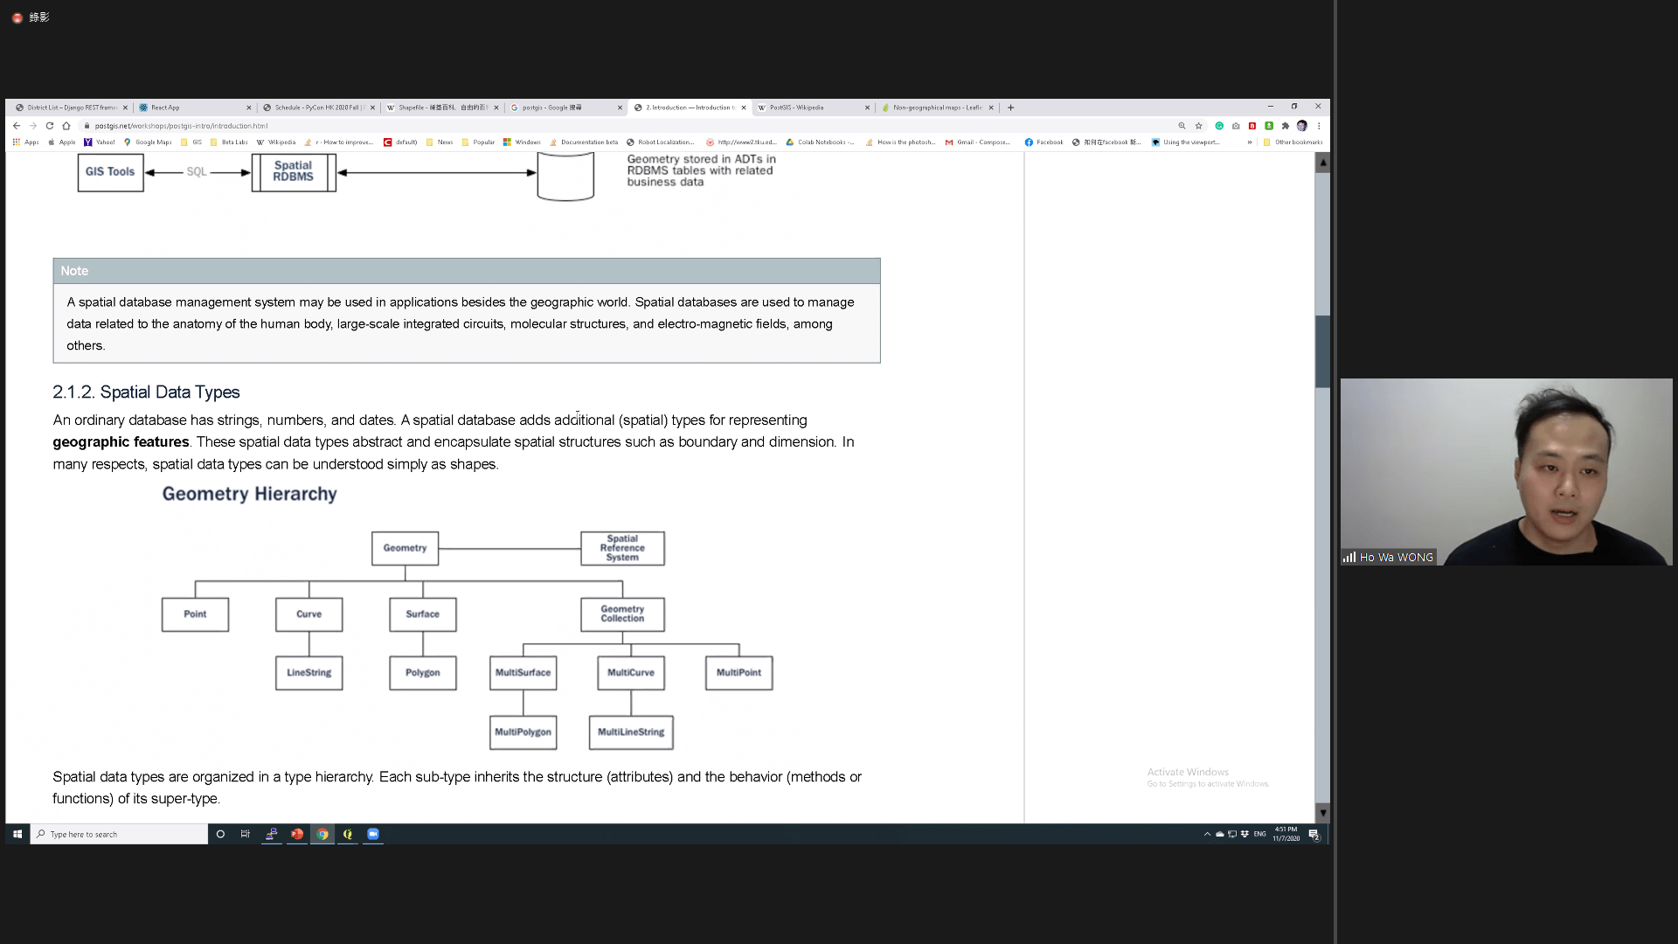Open the red square extension icon

click(x=1252, y=126)
